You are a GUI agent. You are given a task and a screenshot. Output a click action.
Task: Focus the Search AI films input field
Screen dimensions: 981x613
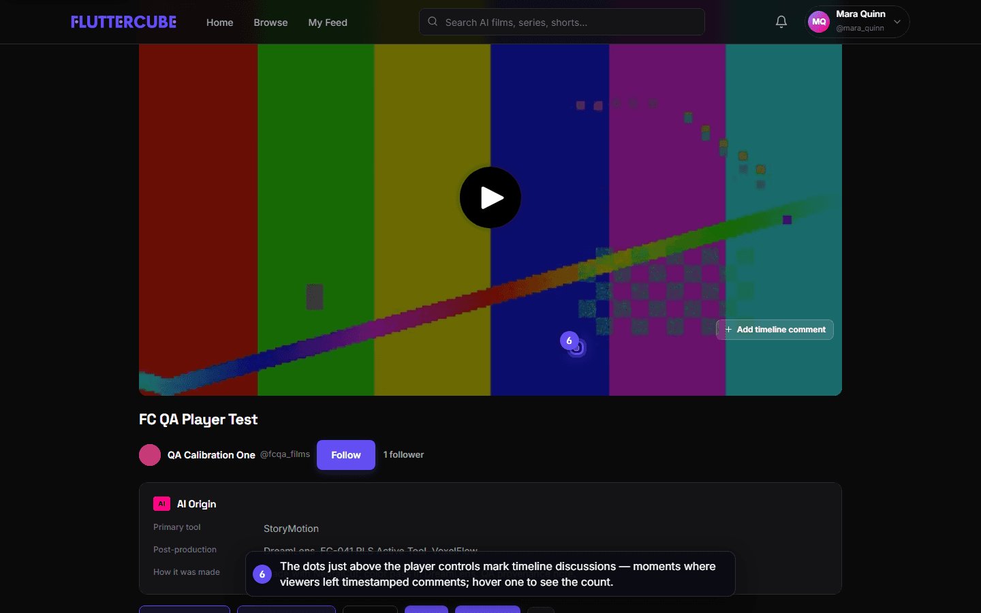pos(562,22)
